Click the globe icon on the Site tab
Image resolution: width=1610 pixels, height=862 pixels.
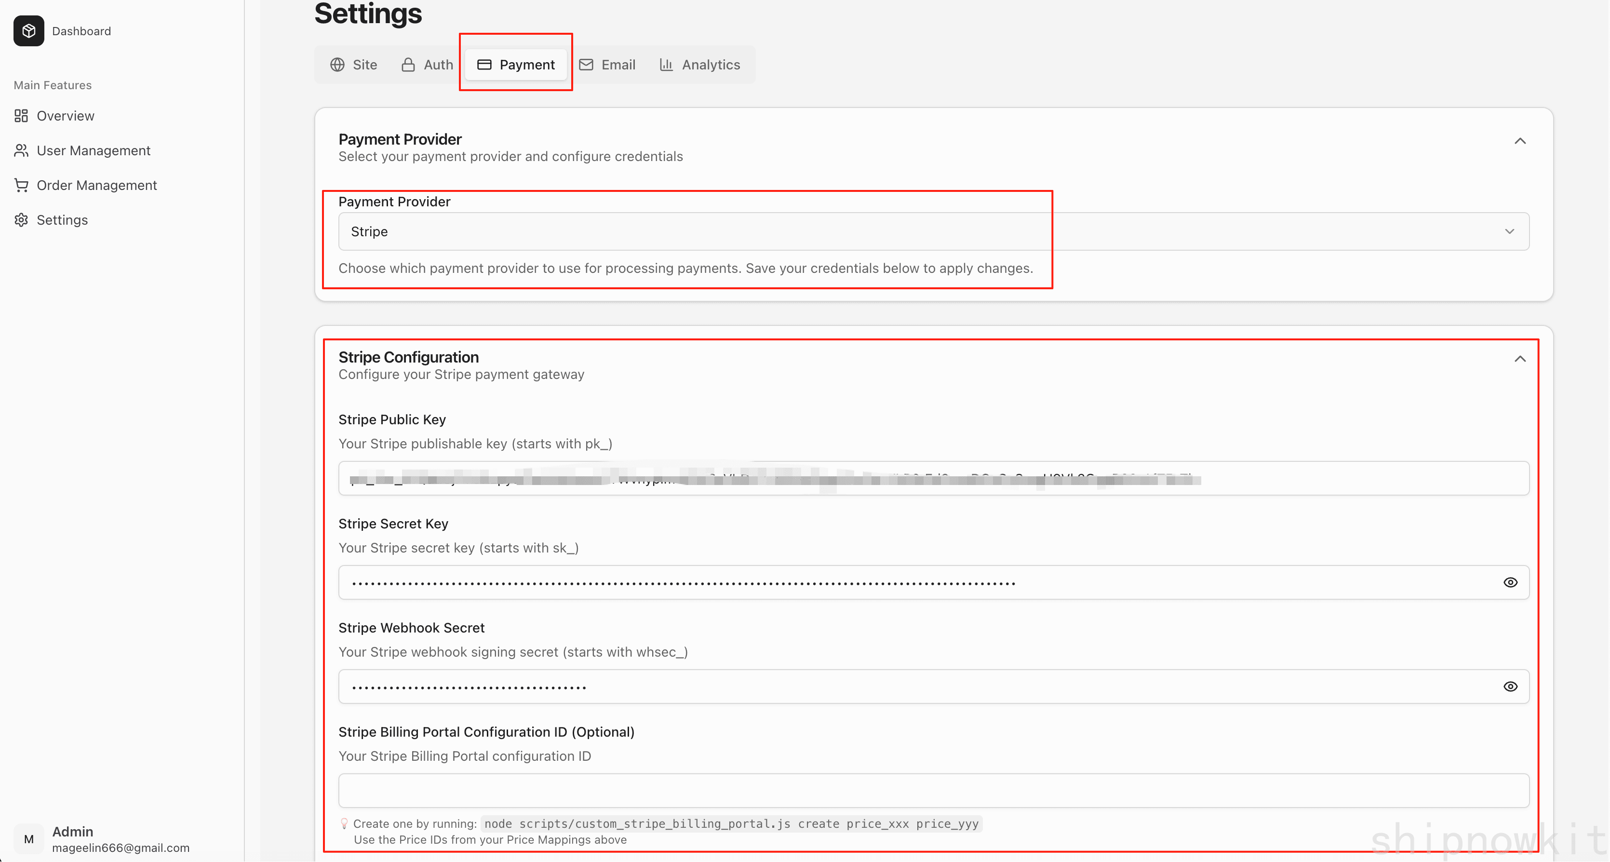pos(337,65)
